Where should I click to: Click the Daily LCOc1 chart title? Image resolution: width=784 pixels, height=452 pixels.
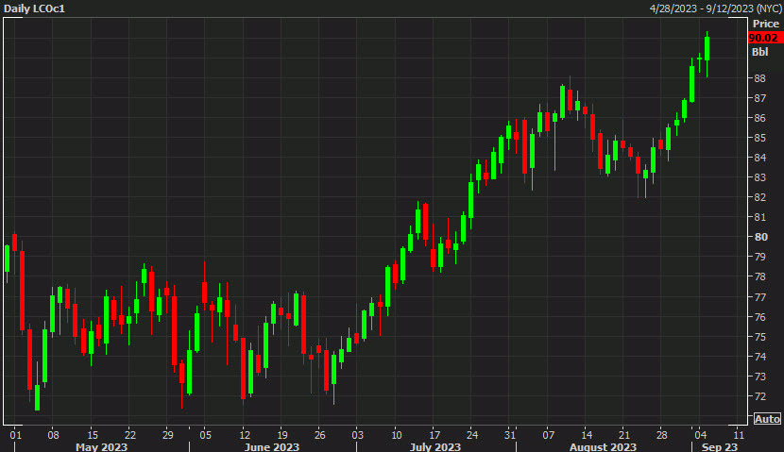[x=34, y=8]
